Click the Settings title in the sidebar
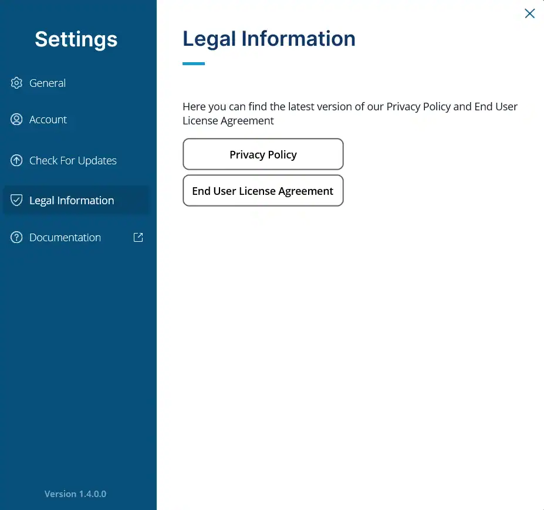Image resolution: width=544 pixels, height=510 pixels. point(76,39)
